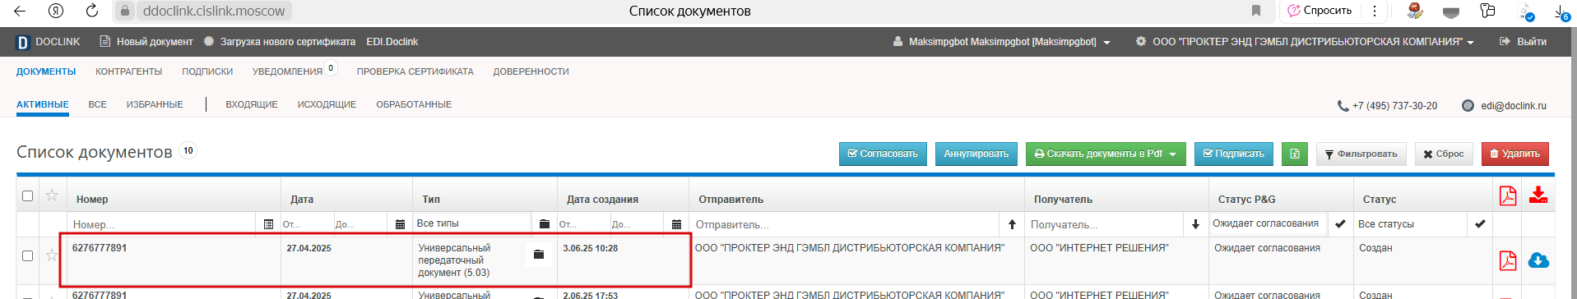Click the folder icon in the 3.06.25 row

(x=539, y=255)
